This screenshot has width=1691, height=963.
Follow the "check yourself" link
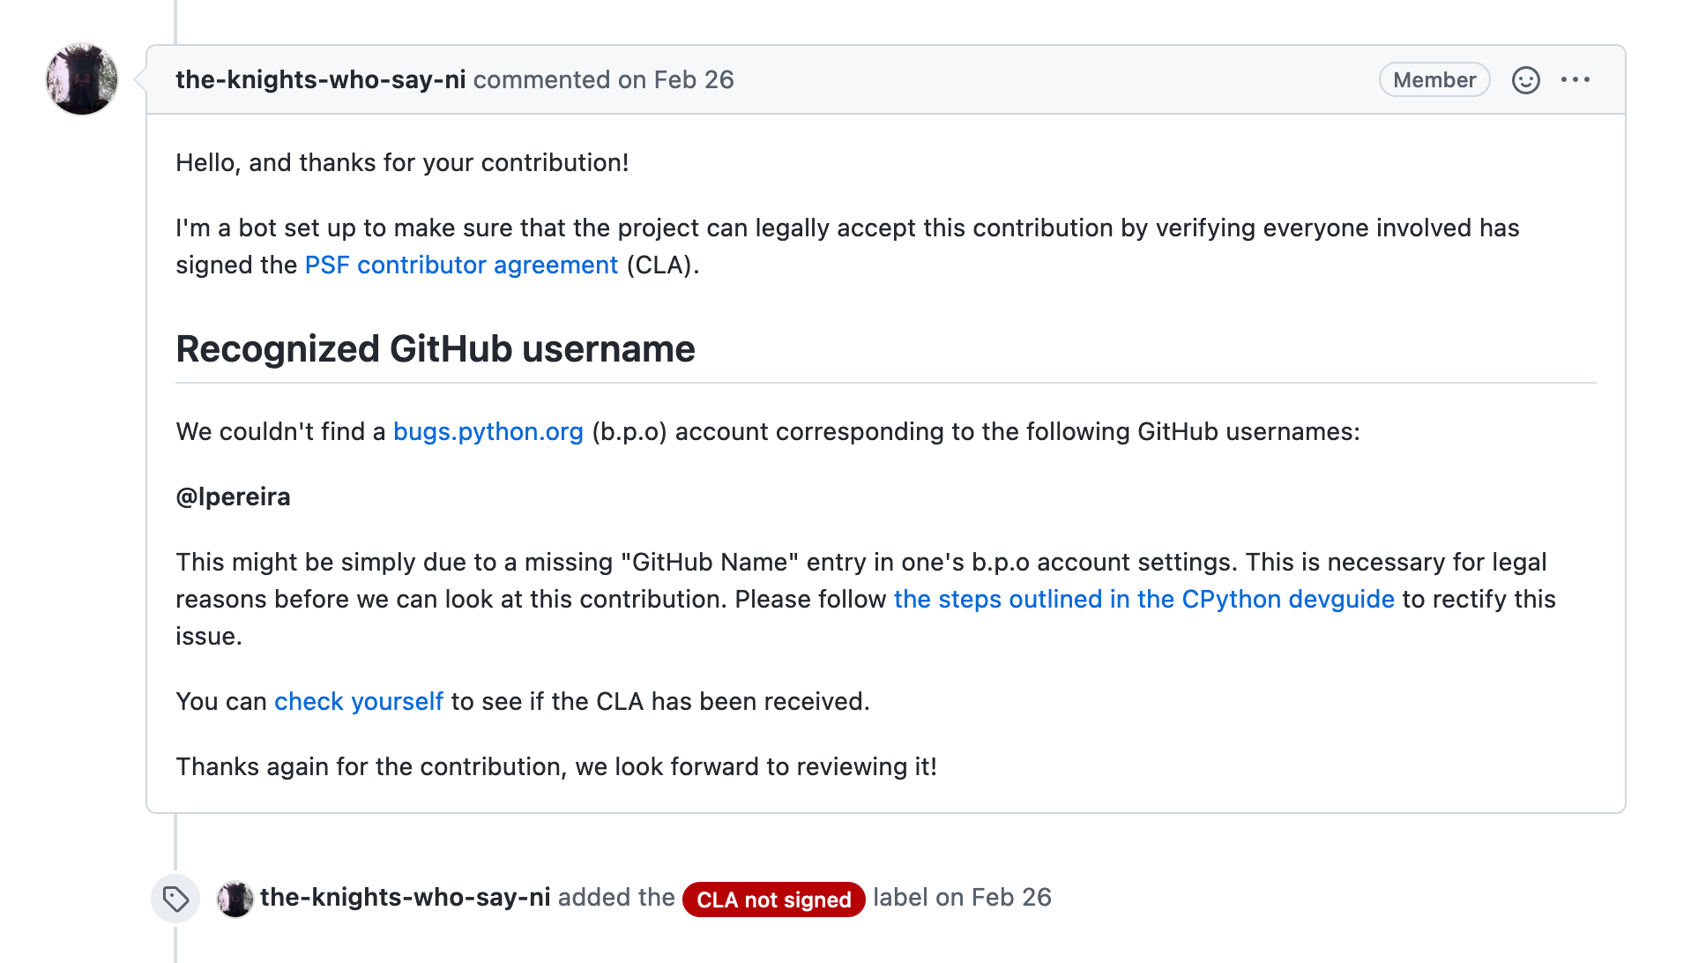(x=358, y=702)
